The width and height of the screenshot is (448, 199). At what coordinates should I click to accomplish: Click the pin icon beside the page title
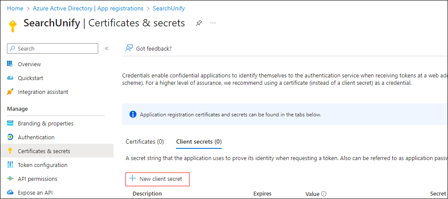[199, 23]
